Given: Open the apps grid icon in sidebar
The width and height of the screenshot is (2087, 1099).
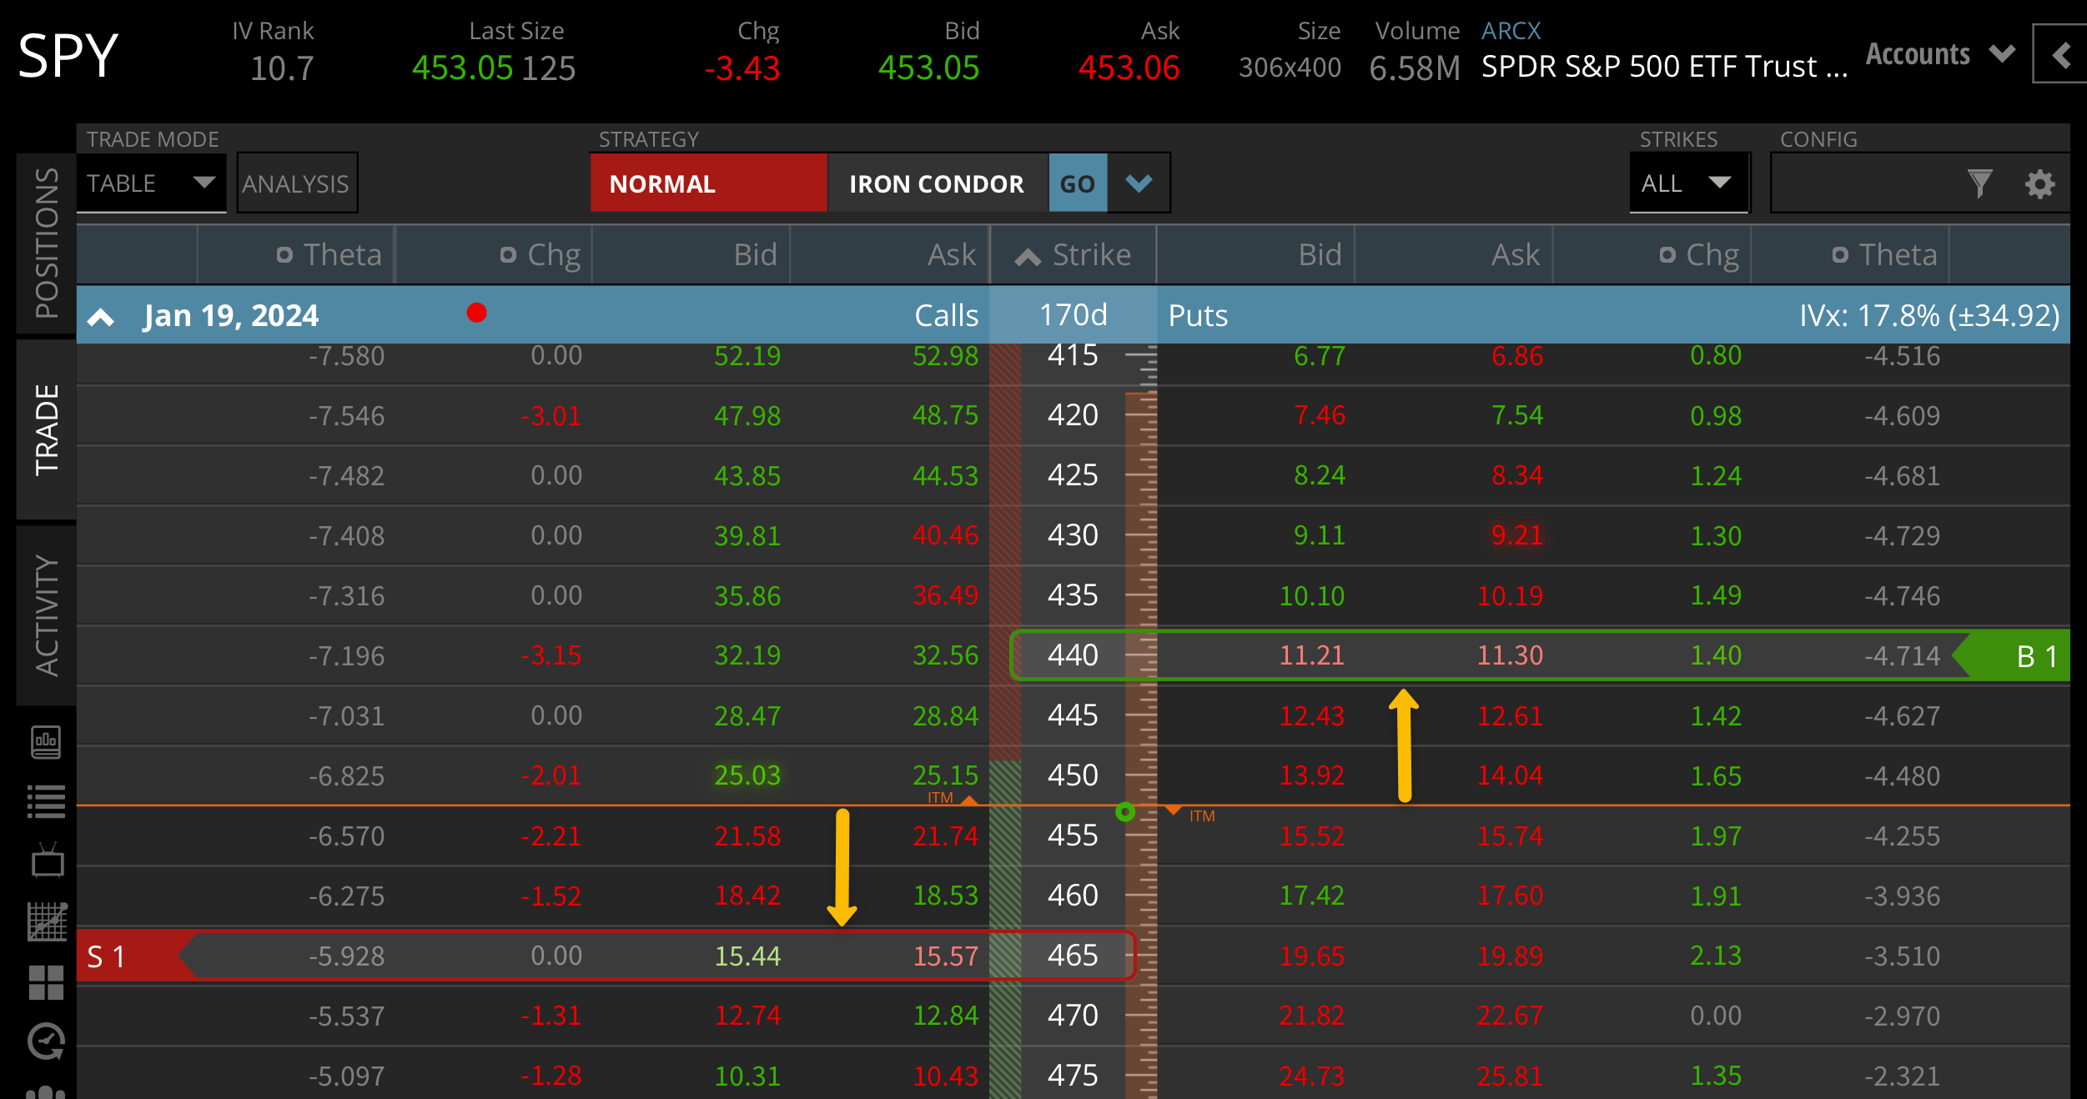Looking at the screenshot, I should [x=46, y=981].
